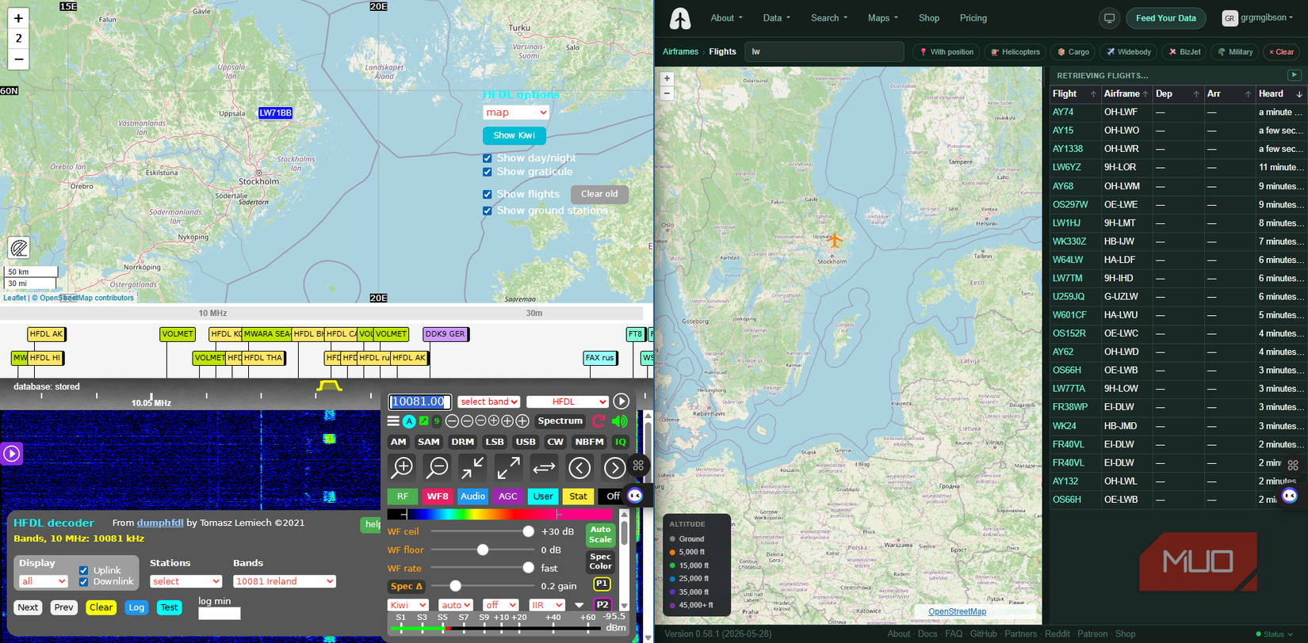Click the 10081.00 frequency input box
Screen dimensions: 1308x643
(x=420, y=402)
